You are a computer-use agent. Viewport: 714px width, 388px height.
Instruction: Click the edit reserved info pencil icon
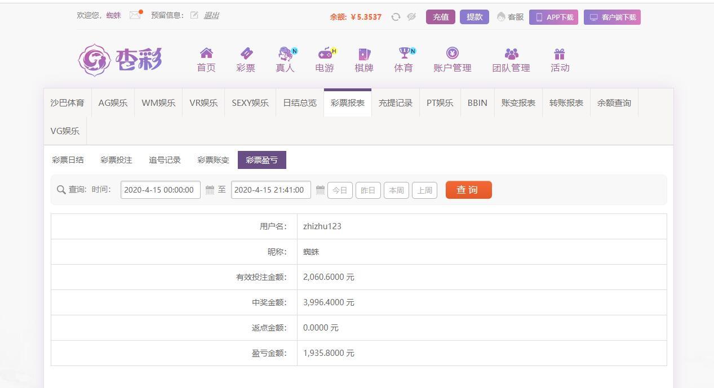(194, 15)
